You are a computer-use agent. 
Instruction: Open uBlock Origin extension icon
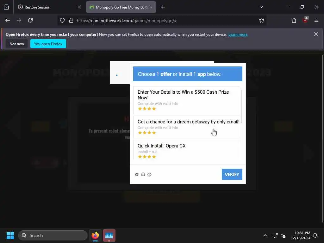tap(305, 20)
